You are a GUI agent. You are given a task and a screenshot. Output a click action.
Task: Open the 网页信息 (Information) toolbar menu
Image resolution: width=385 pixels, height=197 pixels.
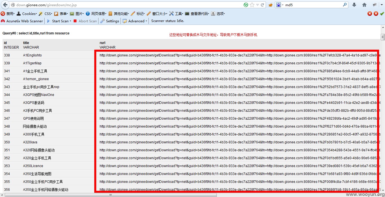tap(97, 14)
